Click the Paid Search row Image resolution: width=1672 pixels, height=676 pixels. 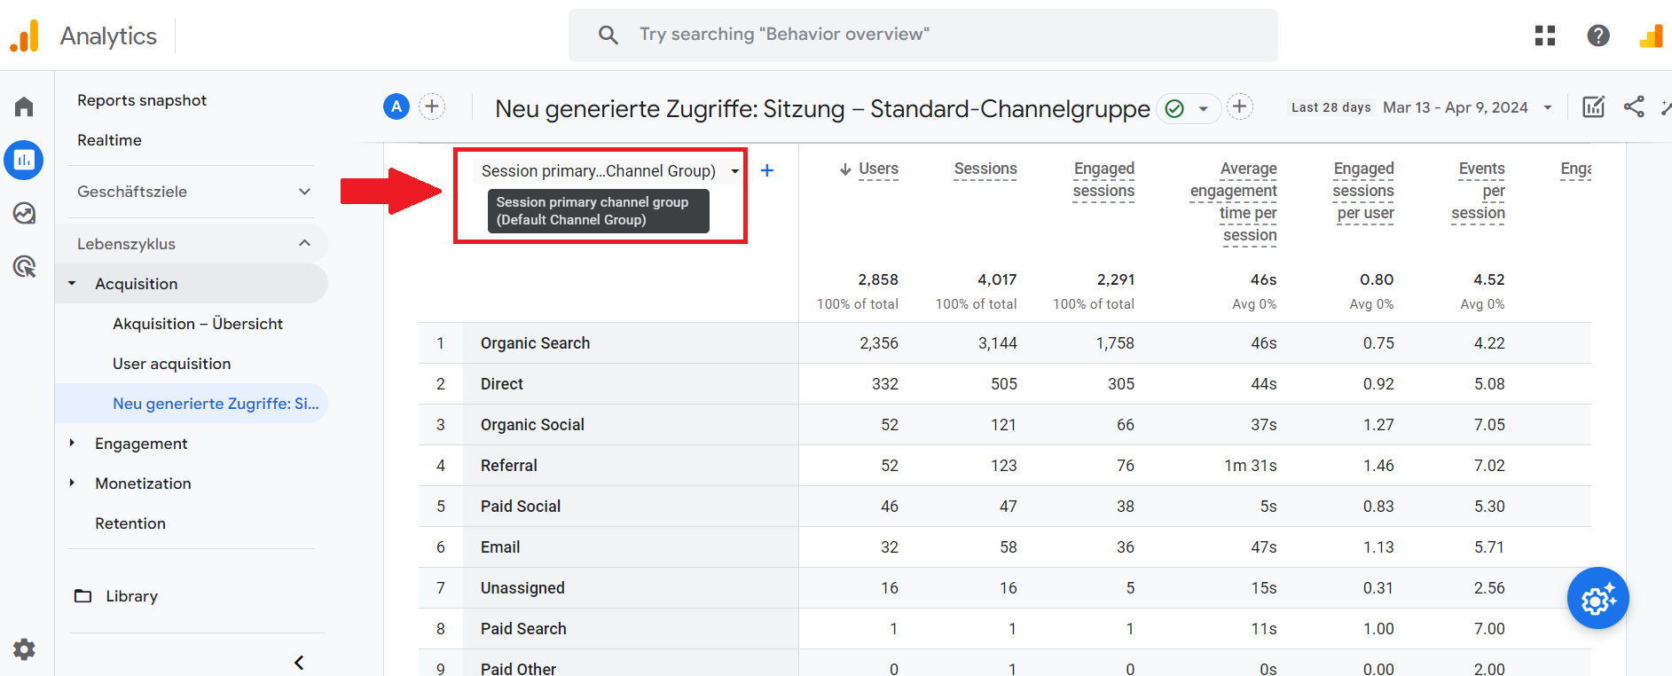click(1004, 629)
